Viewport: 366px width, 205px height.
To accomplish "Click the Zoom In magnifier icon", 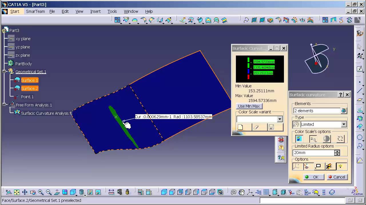I will (41, 192).
